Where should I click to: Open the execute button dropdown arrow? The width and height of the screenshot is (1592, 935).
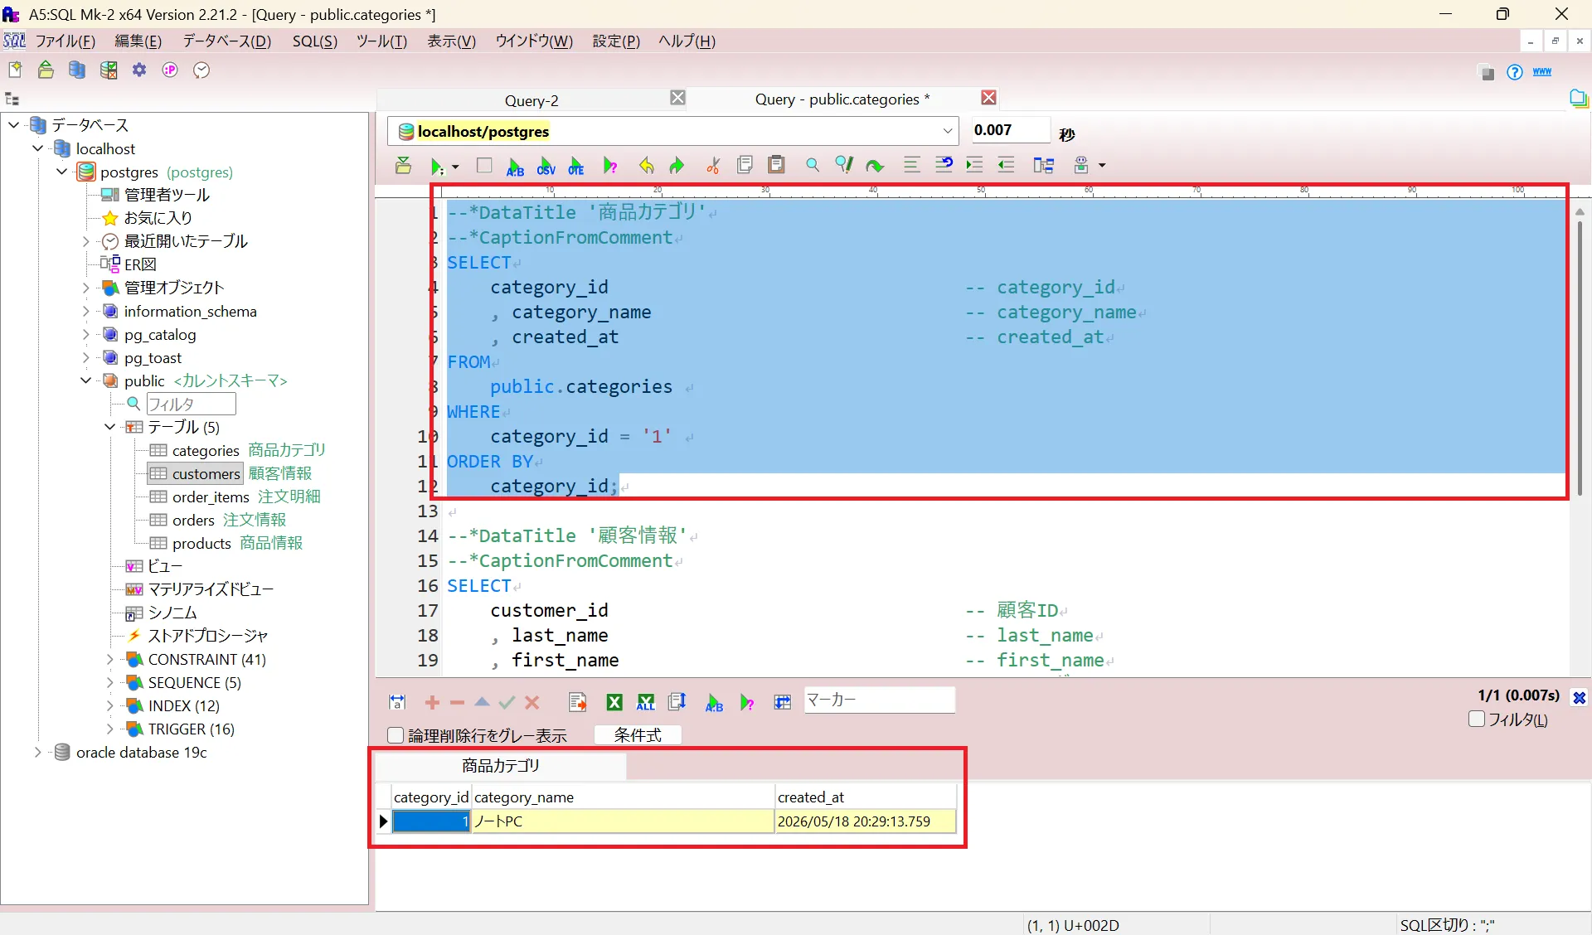pyautogui.click(x=455, y=167)
